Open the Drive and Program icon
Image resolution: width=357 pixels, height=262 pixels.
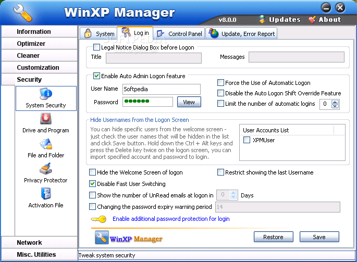coord(46,119)
